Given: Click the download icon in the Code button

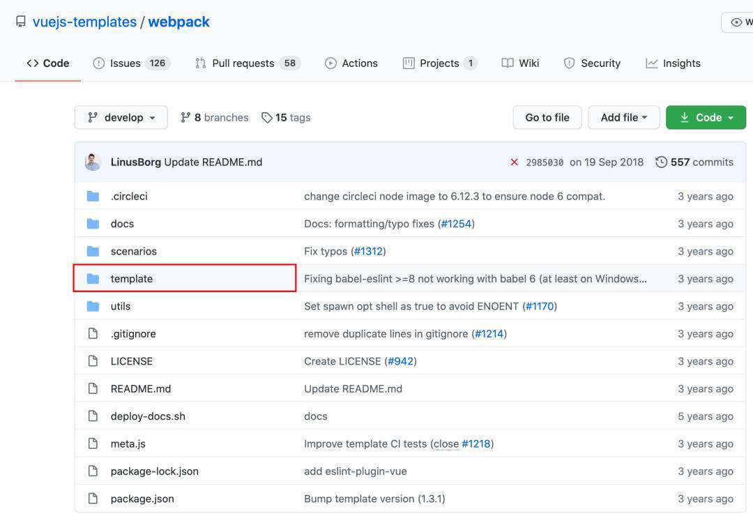Looking at the screenshot, I should pyautogui.click(x=685, y=118).
